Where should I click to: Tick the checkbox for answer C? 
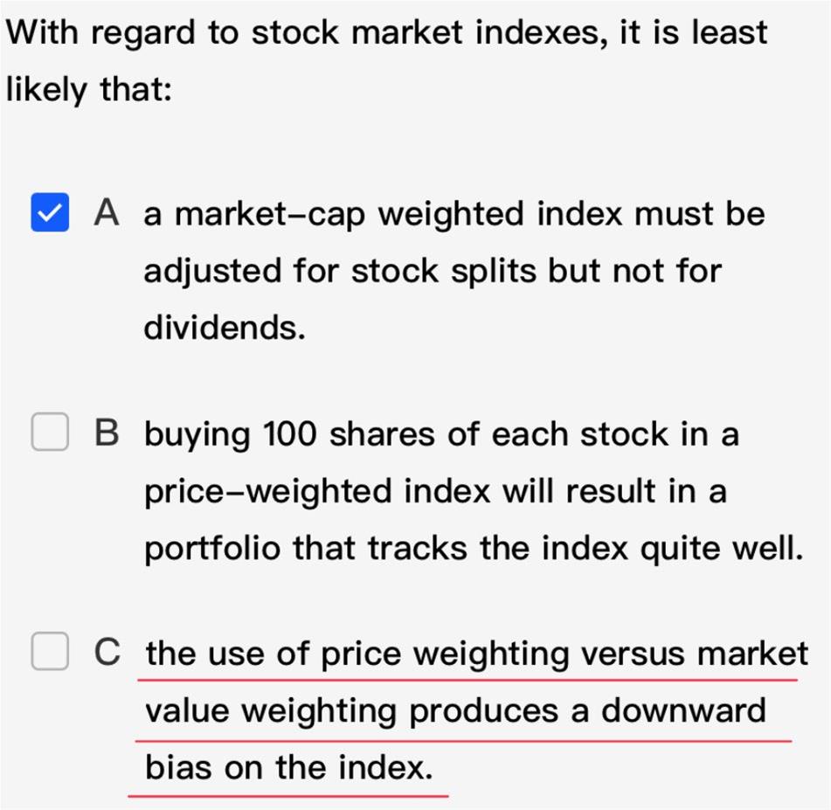tap(50, 651)
